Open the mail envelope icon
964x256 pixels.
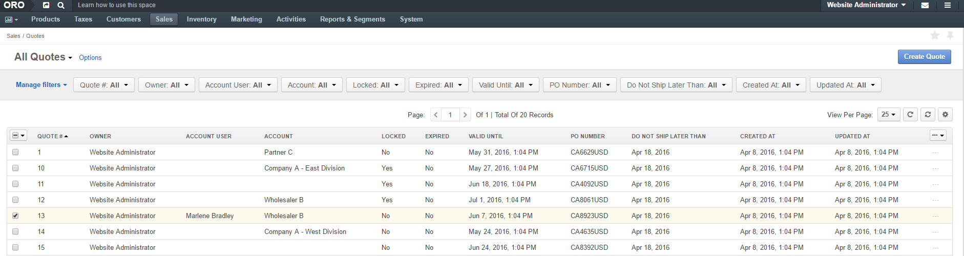(x=925, y=6)
